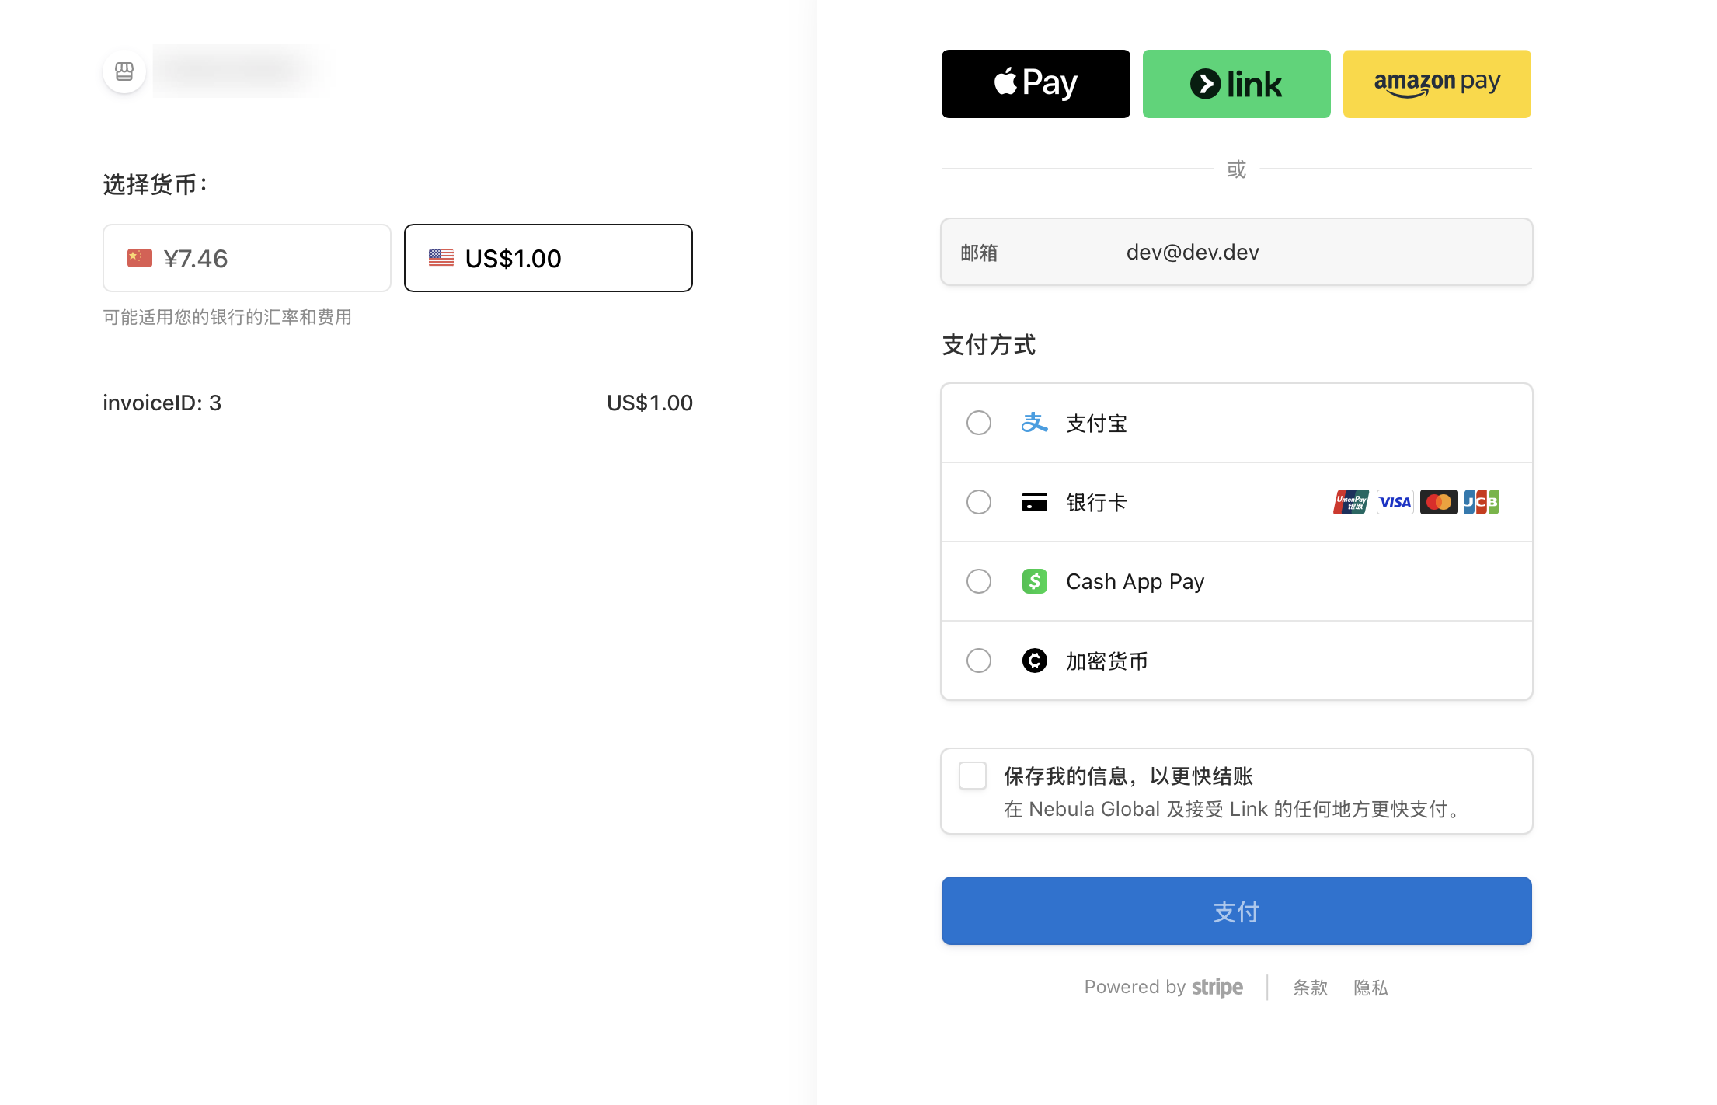Click the Visa card logo
This screenshot has width=1717, height=1105.
pyautogui.click(x=1395, y=502)
